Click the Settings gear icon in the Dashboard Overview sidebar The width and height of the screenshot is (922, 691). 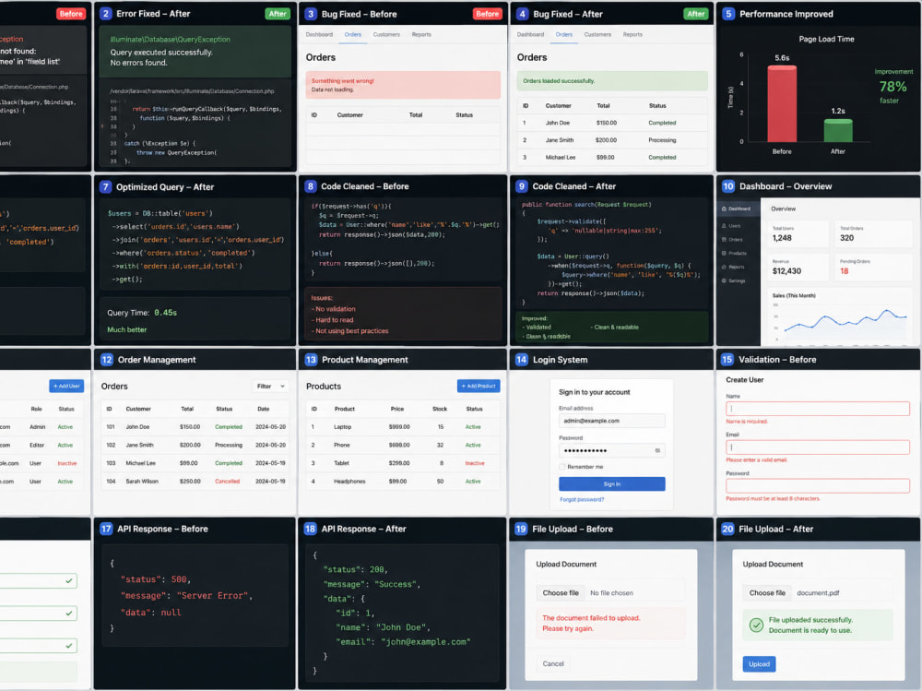(724, 280)
